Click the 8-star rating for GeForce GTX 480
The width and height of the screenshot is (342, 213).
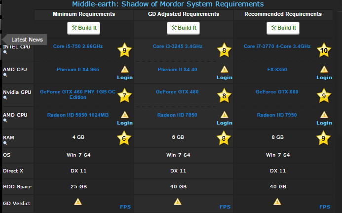224,96
